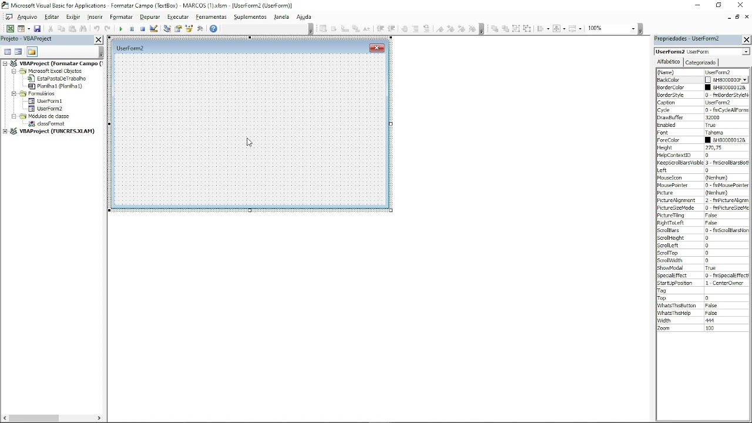Switch to the Alfabético tab

tap(669, 62)
